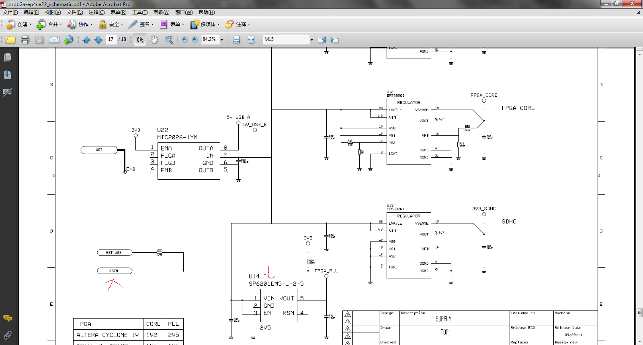Open the Bookmarks navigation panel
Image resolution: width=643 pixels, height=345 pixels.
(x=8, y=75)
